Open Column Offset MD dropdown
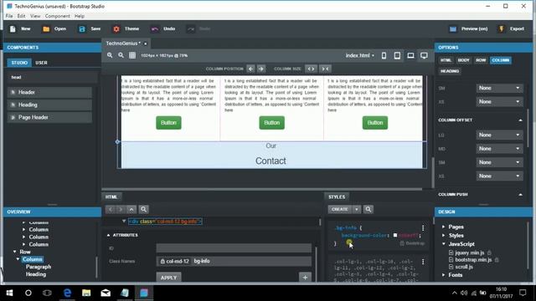Image resolution: width=536 pixels, height=301 pixels. pyautogui.click(x=499, y=149)
